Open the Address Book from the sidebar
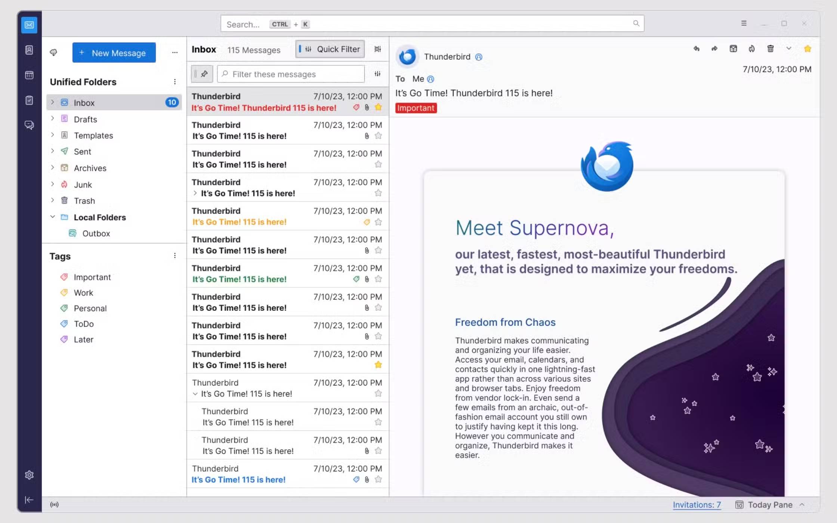This screenshot has width=837, height=523. click(29, 50)
